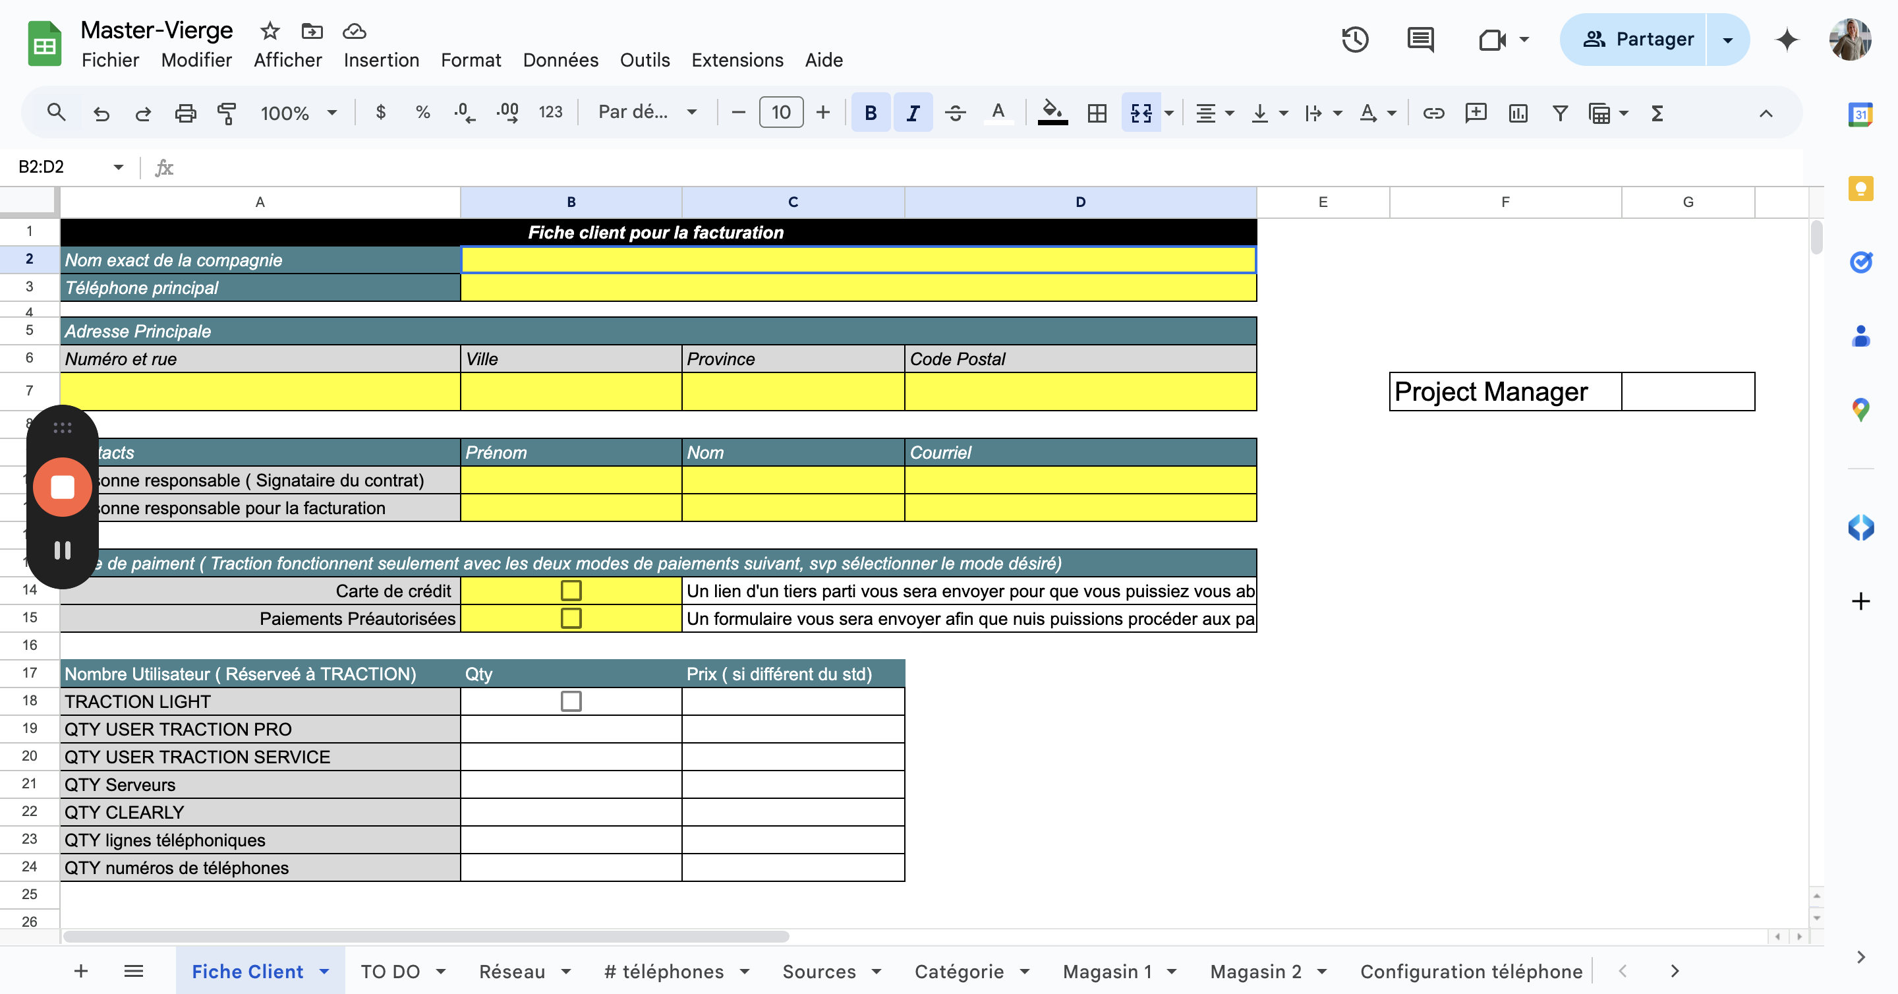
Task: Toggle strikethrough formatting
Action: (x=955, y=113)
